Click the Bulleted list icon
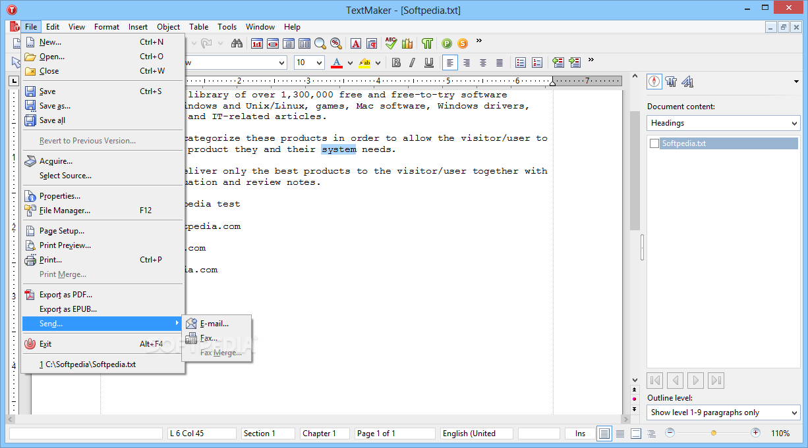This screenshot has height=448, width=808. click(521, 62)
